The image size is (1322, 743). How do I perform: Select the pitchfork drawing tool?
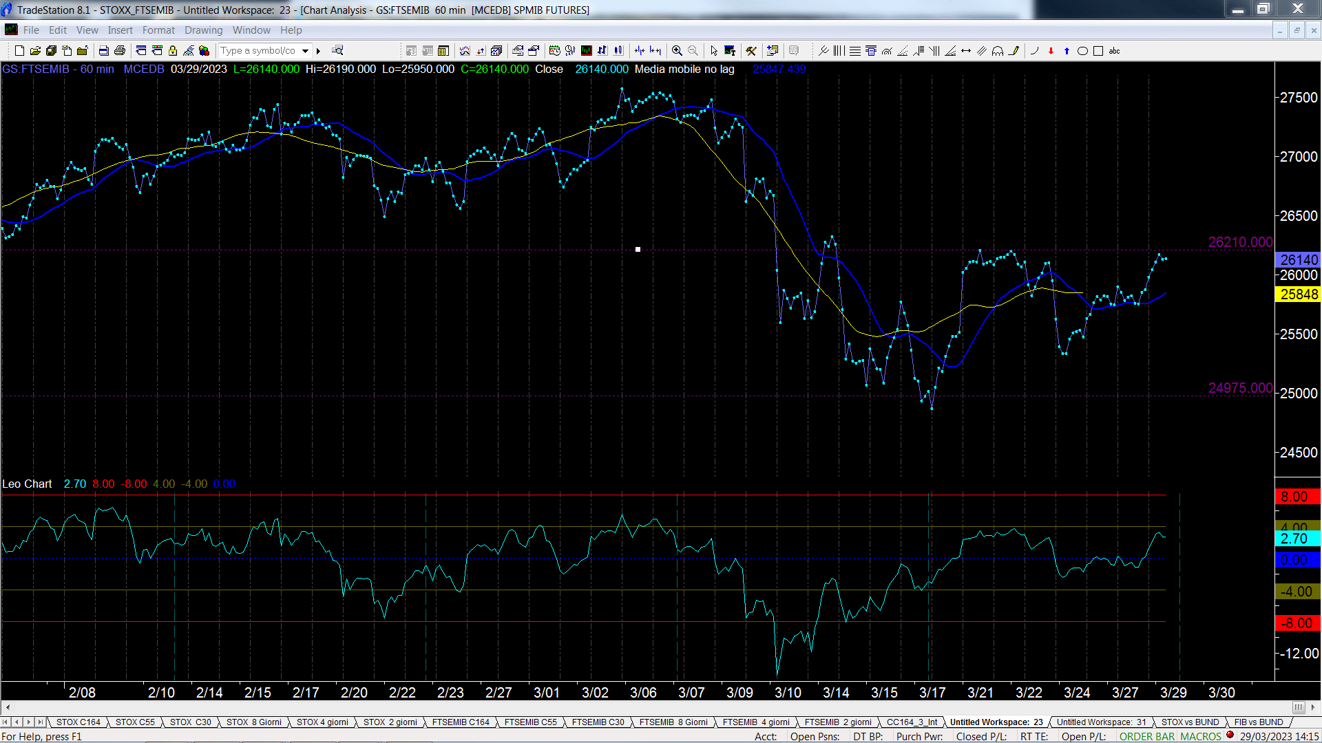coord(823,51)
